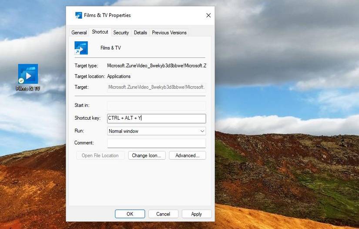The image size is (359, 229).
Task: Open the Security tab
Action: [121, 33]
